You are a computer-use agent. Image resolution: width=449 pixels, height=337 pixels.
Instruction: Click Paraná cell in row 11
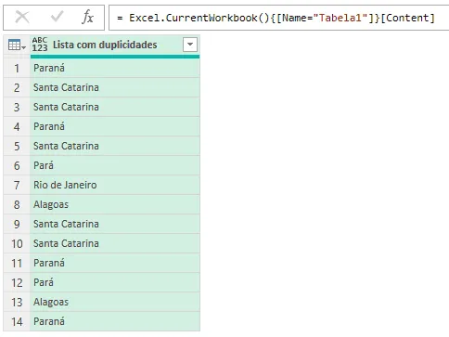coord(115,263)
